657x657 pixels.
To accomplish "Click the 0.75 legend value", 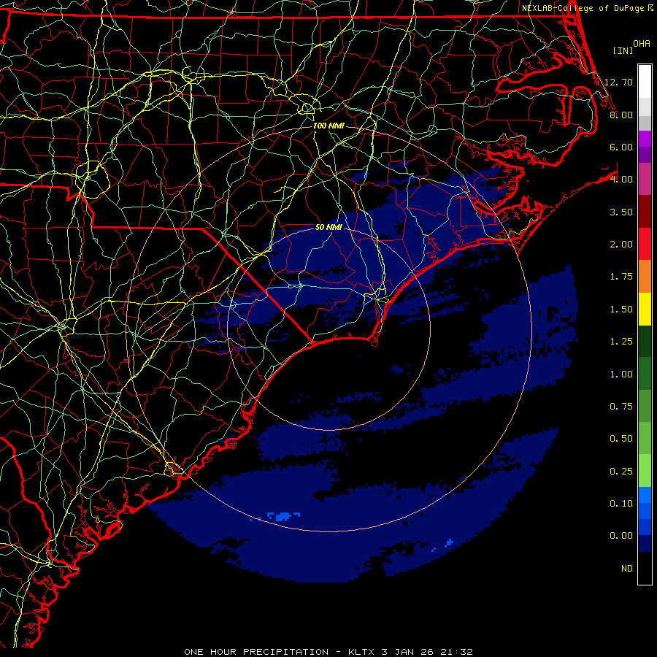I will (621, 407).
